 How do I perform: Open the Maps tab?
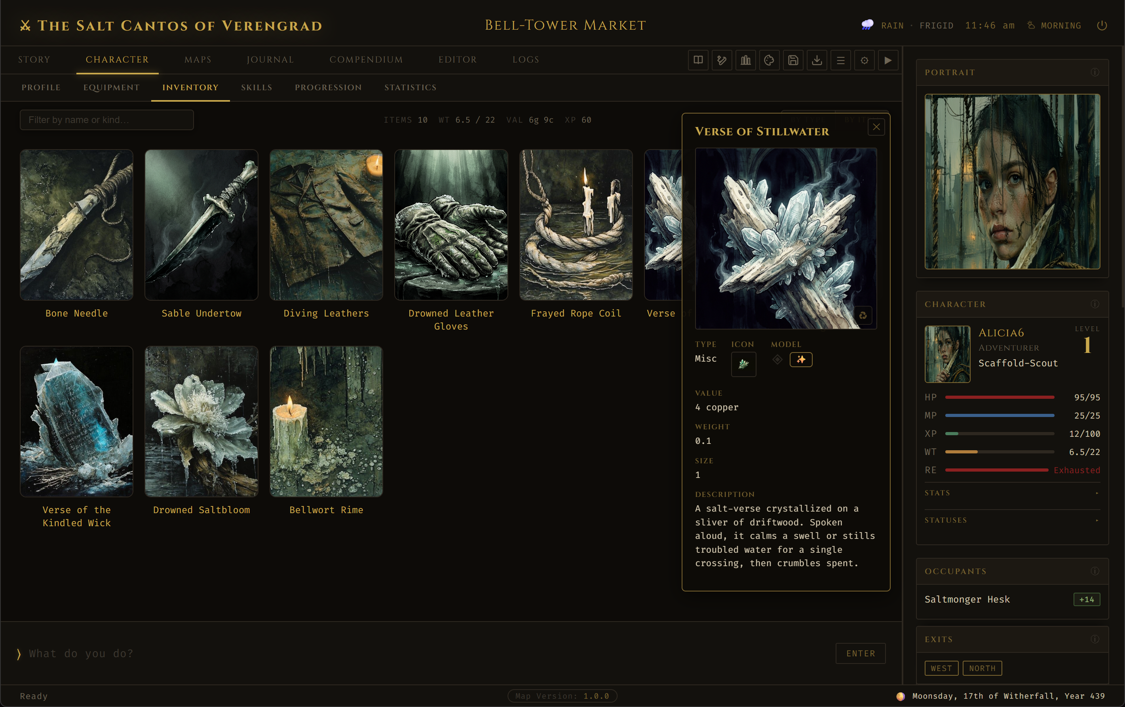(x=198, y=60)
